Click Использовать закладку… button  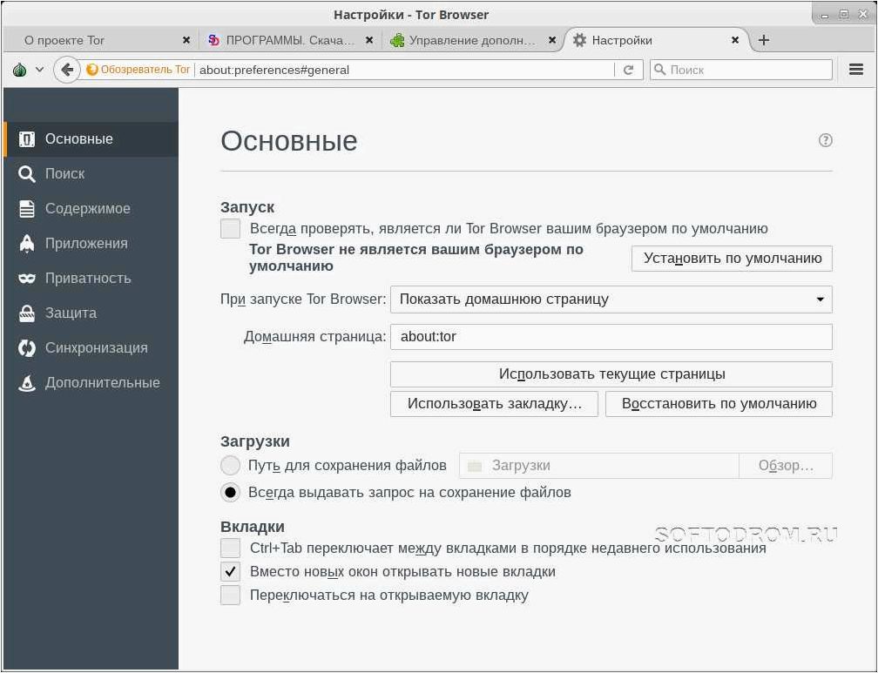pos(495,404)
